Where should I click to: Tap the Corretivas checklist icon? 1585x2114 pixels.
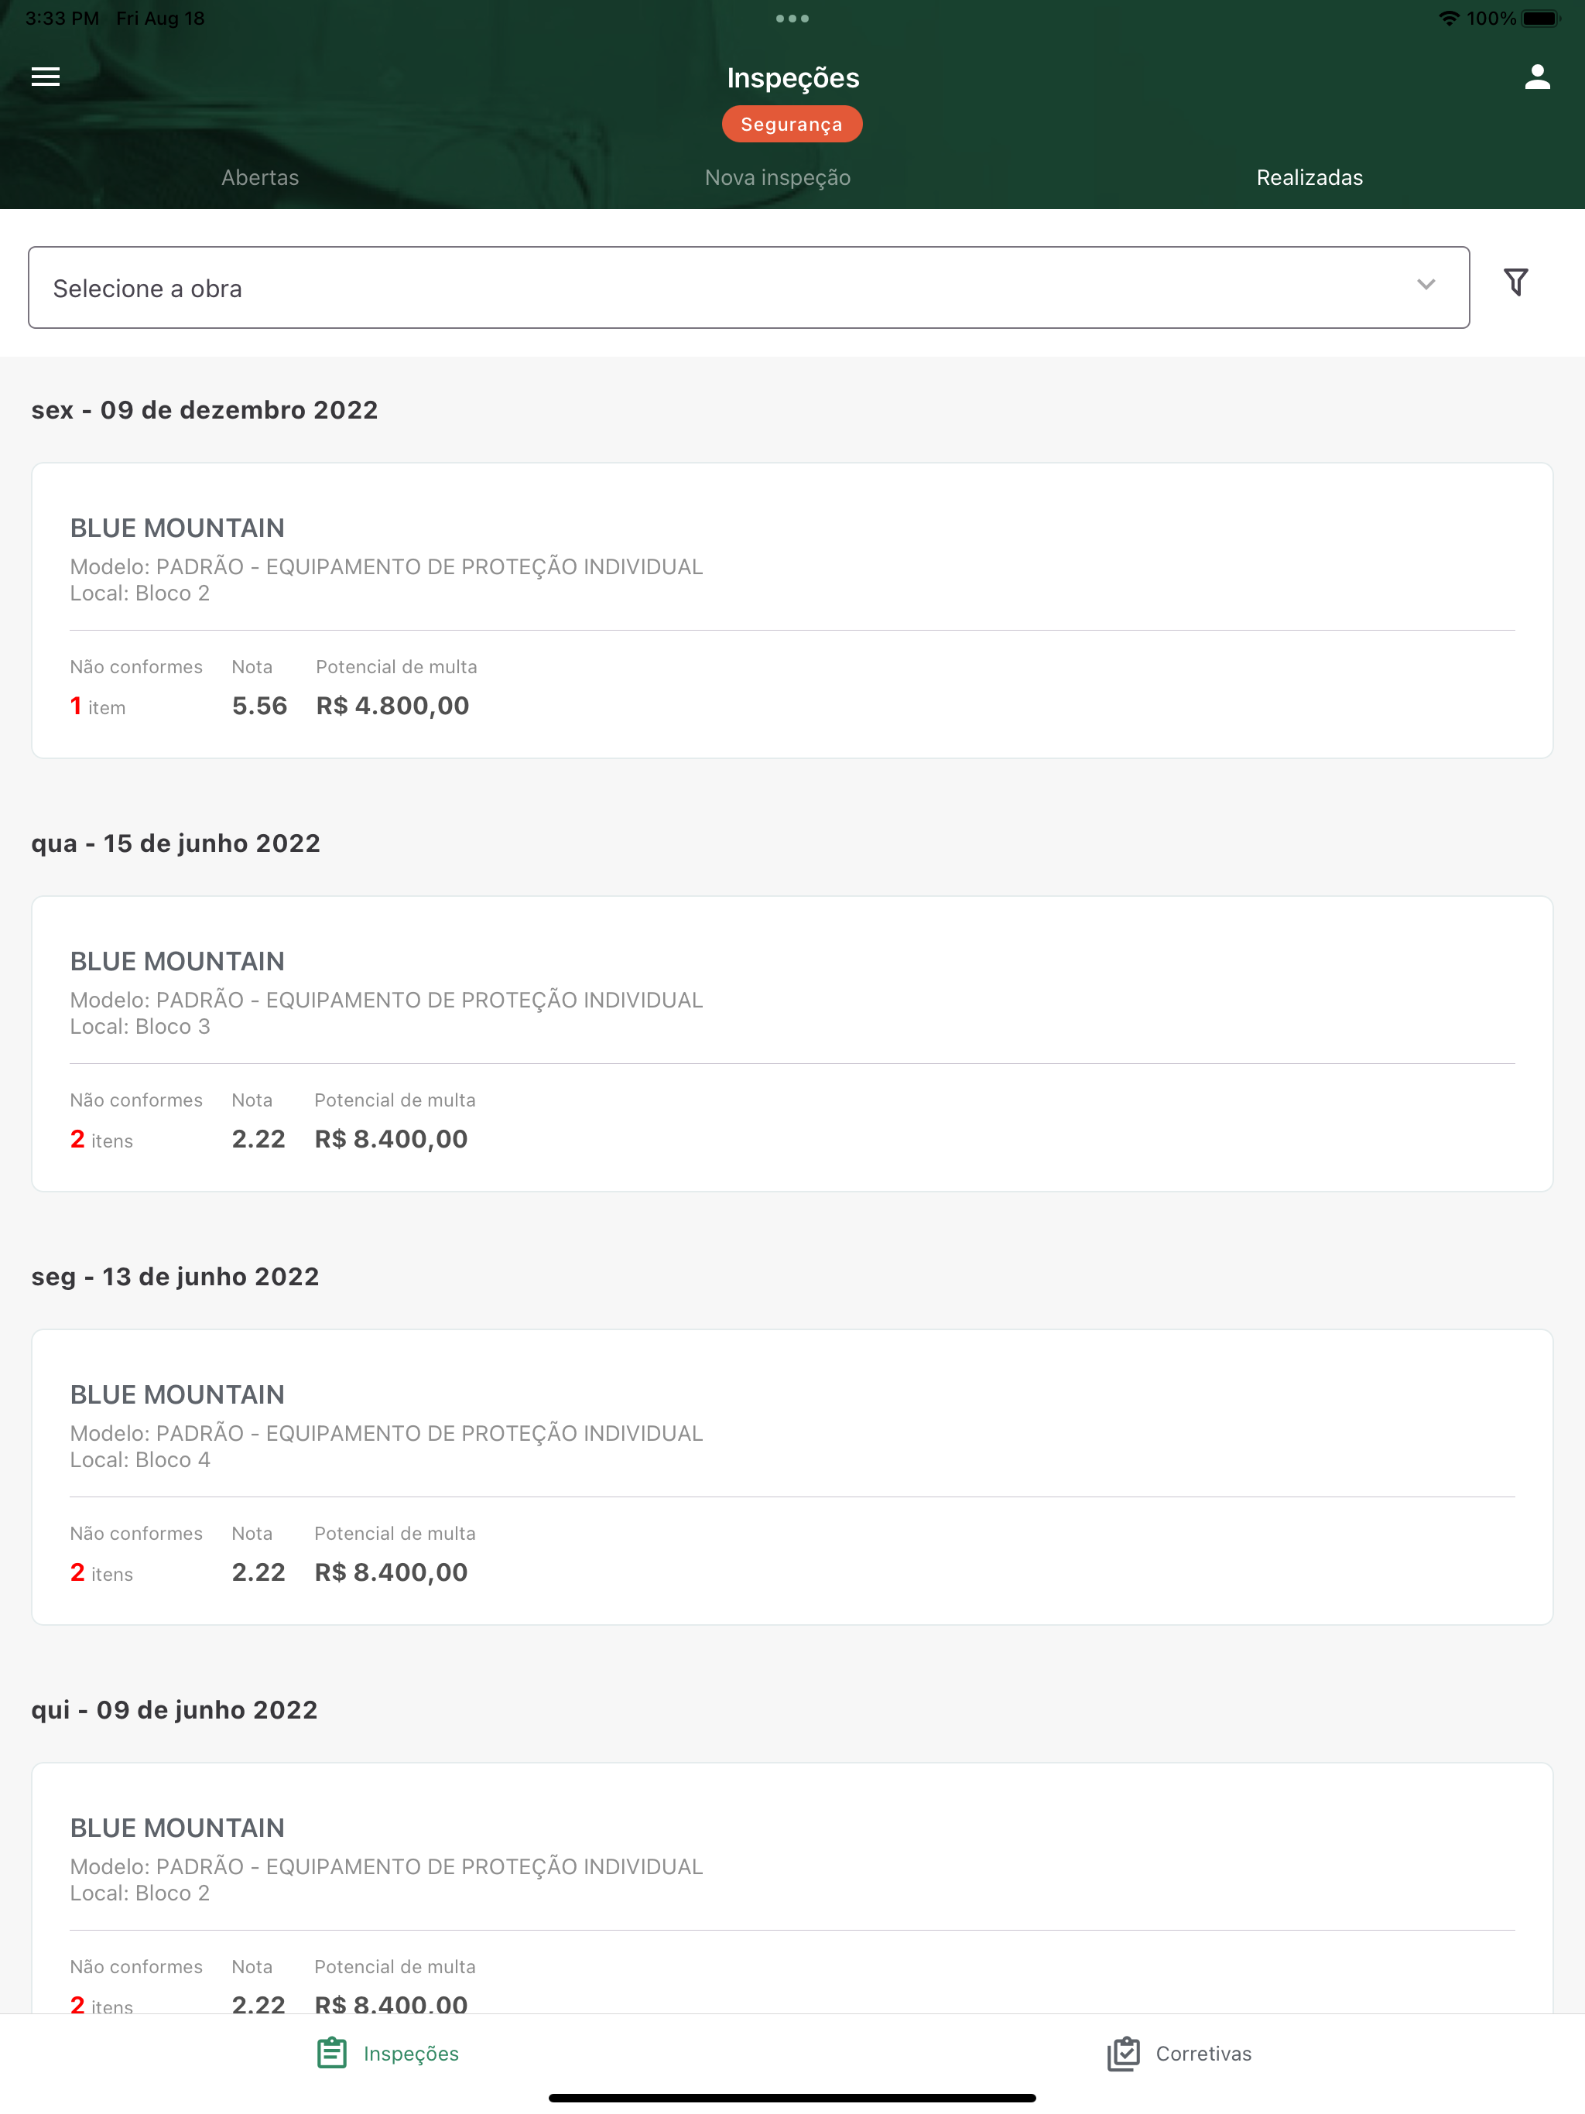pyautogui.click(x=1123, y=2053)
